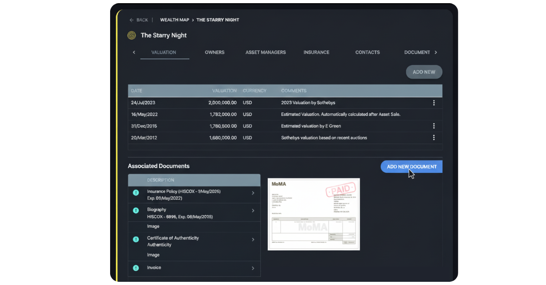Viewport: 546px width, 285px height.
Task: Open the kebab menu for the 24/Jul/2023 valuation
Action: 434,103
